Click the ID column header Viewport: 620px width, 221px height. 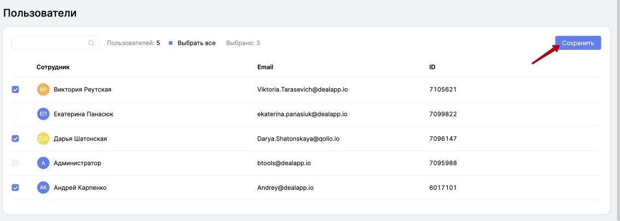[x=432, y=67]
